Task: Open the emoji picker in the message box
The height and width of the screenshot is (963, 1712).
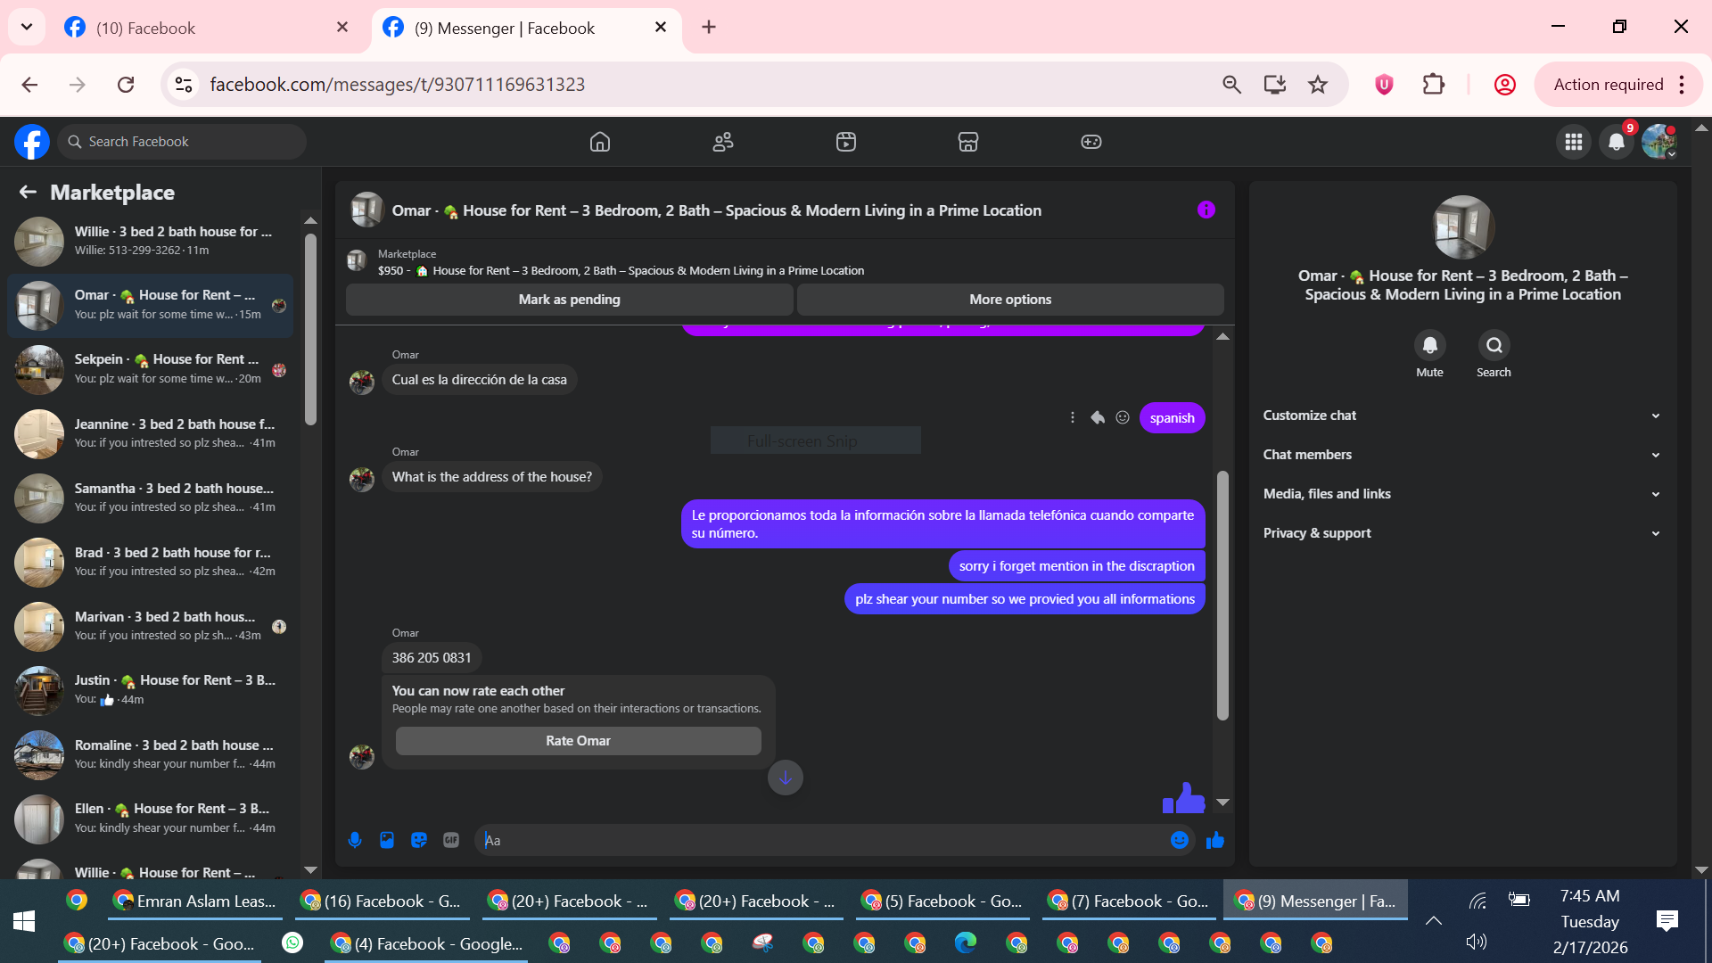Action: pos(1179,840)
